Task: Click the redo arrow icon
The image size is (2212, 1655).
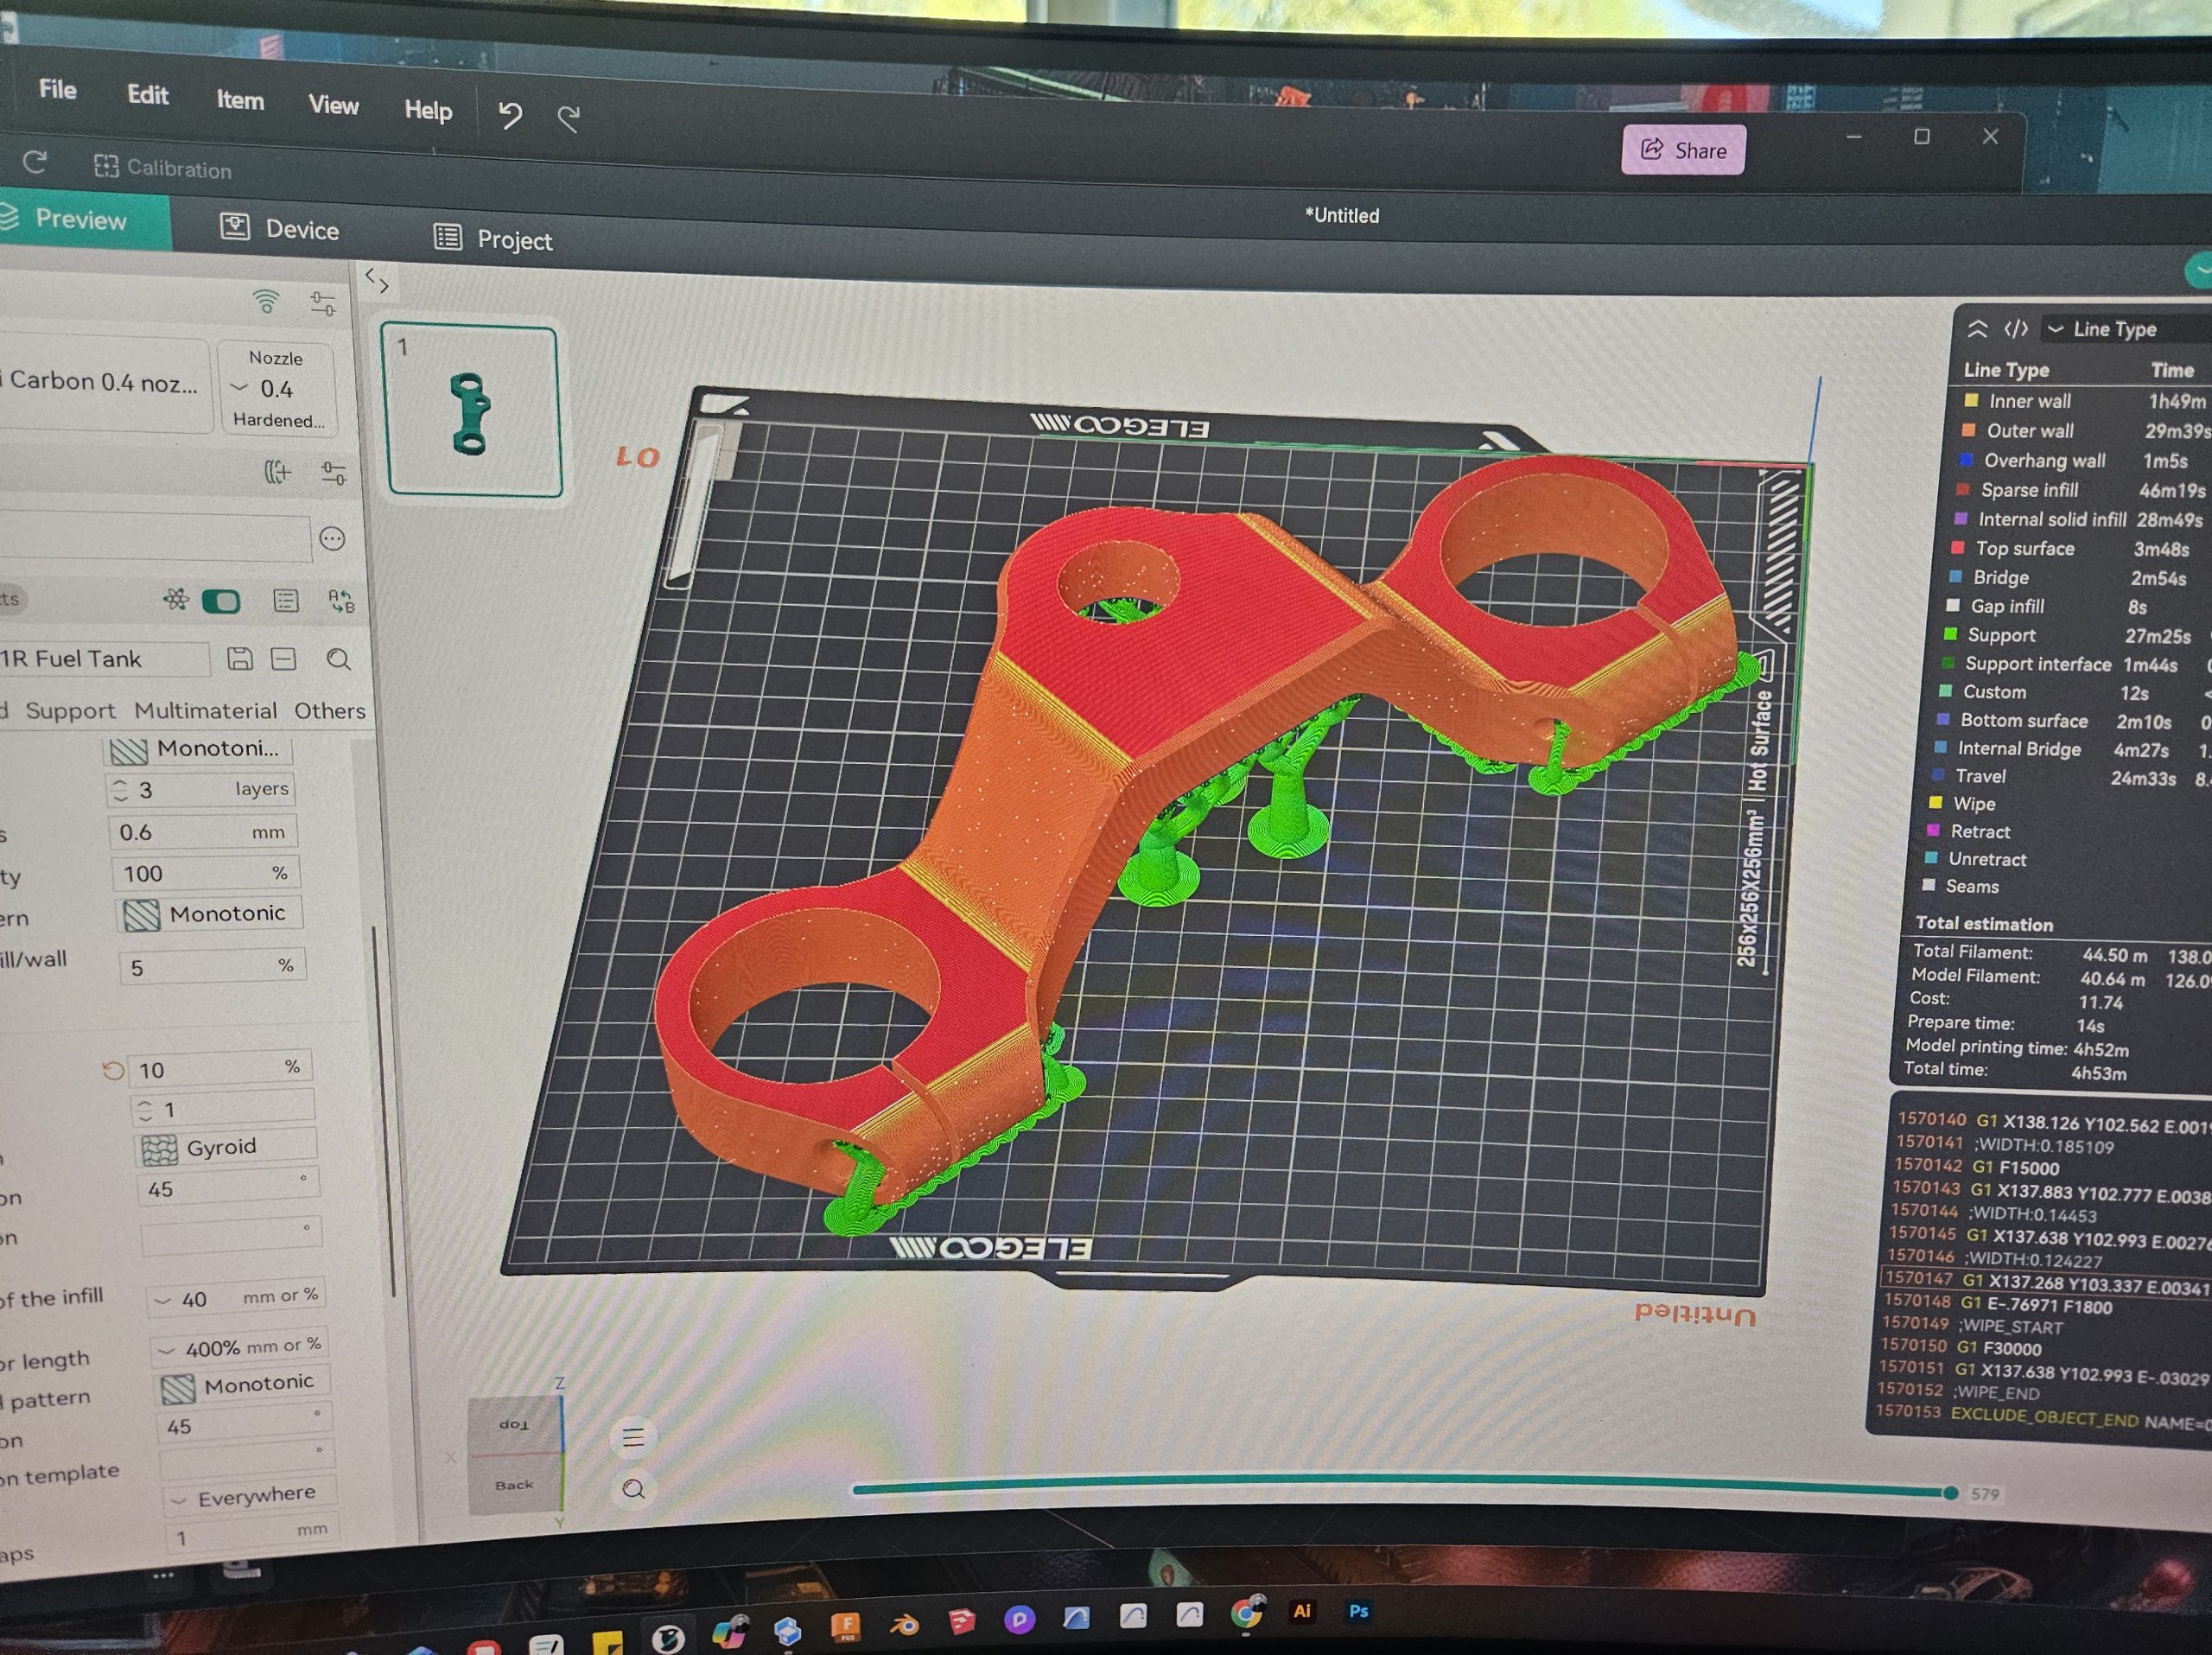Action: tap(569, 119)
